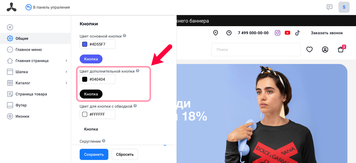356x163 pixels.
Task: Open the blue #4D55F7 color swatch
Action: [x=85, y=44]
